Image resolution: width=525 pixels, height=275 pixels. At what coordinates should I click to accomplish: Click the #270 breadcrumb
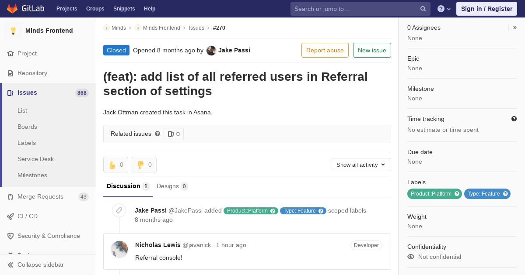coord(219,27)
